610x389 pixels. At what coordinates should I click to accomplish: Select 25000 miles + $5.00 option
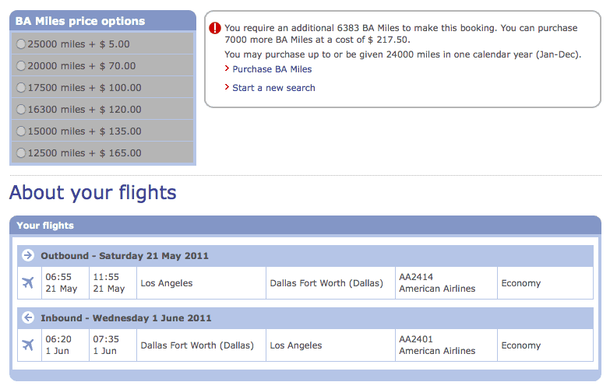click(x=21, y=44)
